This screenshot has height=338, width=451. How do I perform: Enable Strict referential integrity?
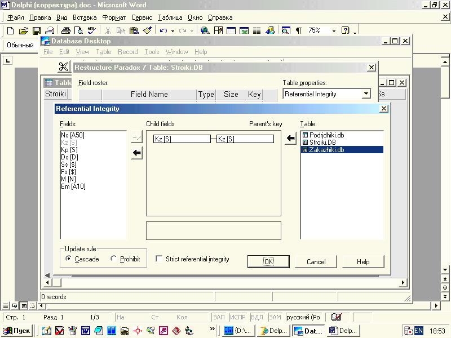[x=192, y=259]
